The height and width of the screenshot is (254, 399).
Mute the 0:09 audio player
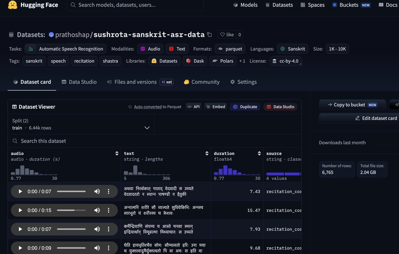click(97, 248)
